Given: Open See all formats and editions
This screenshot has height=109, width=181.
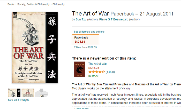Looking at the screenshot, I should coord(89,32).
